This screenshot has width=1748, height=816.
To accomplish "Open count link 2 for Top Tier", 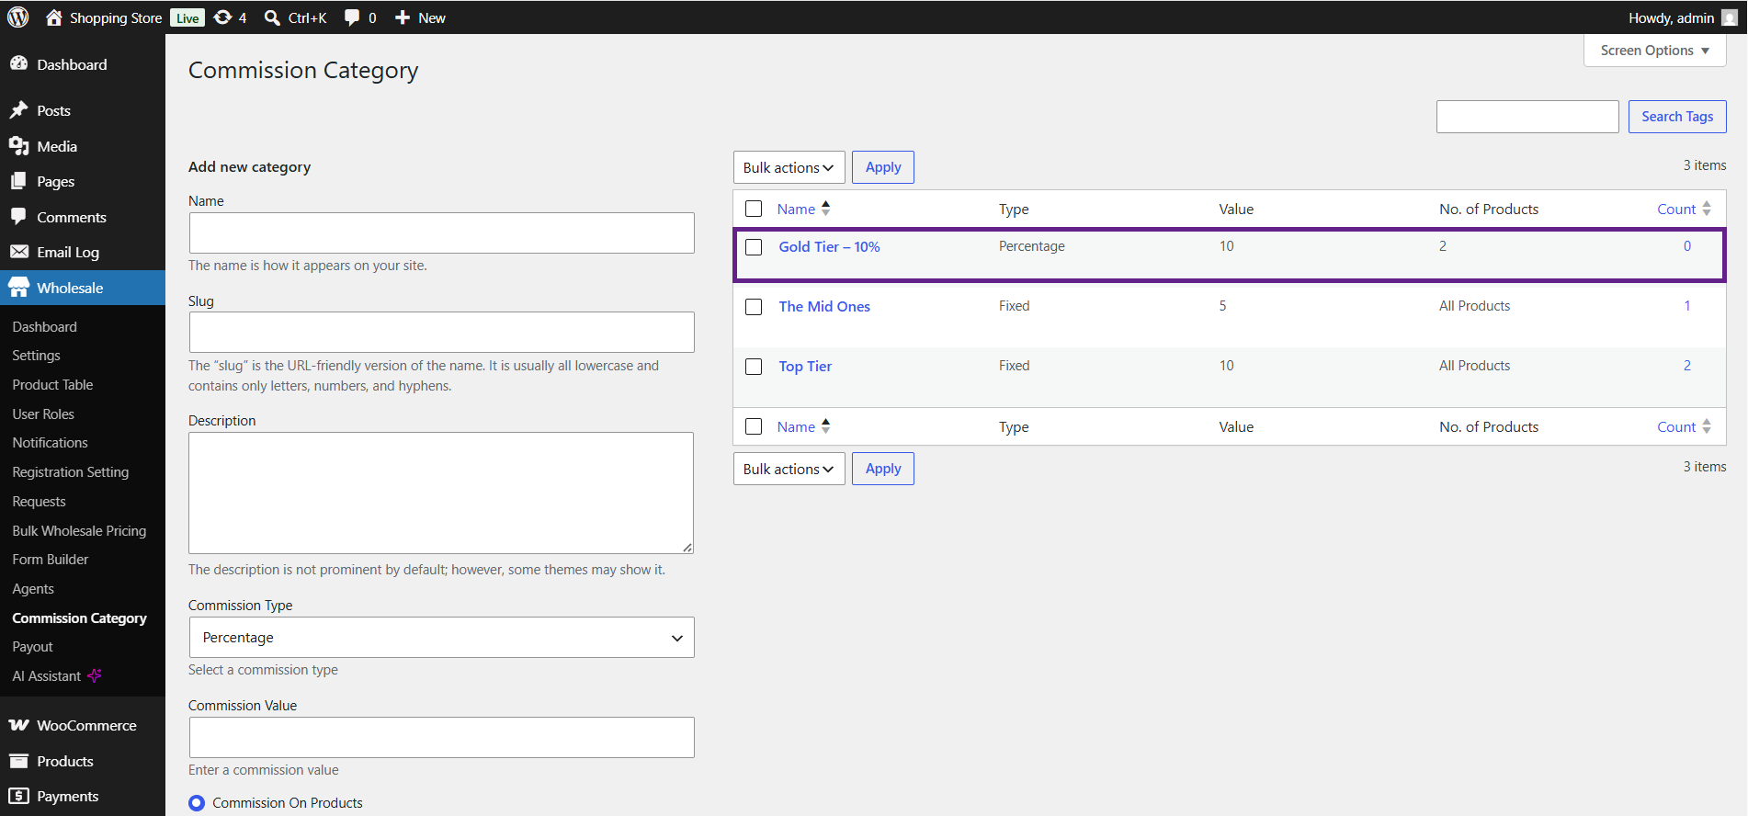I will [1687, 366].
